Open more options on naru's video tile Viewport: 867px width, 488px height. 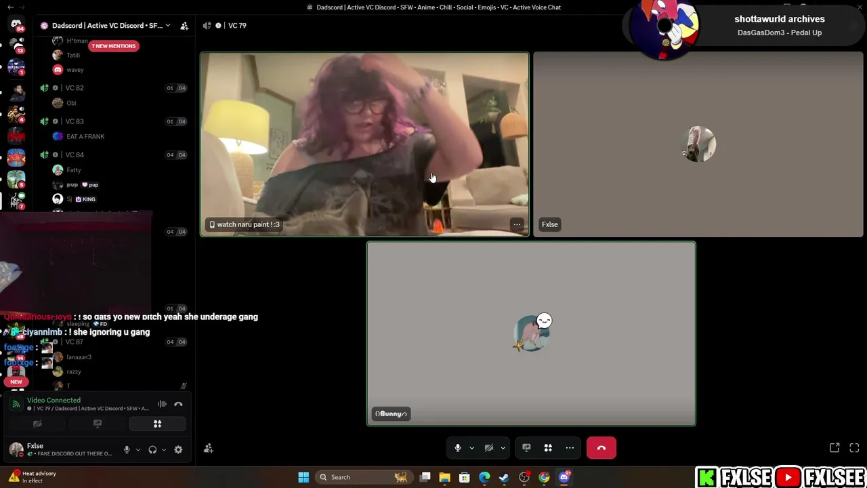[517, 224]
